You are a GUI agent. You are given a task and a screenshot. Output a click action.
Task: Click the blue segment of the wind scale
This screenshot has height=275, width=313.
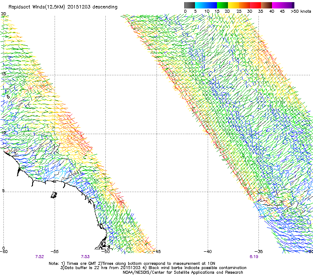[206, 5]
